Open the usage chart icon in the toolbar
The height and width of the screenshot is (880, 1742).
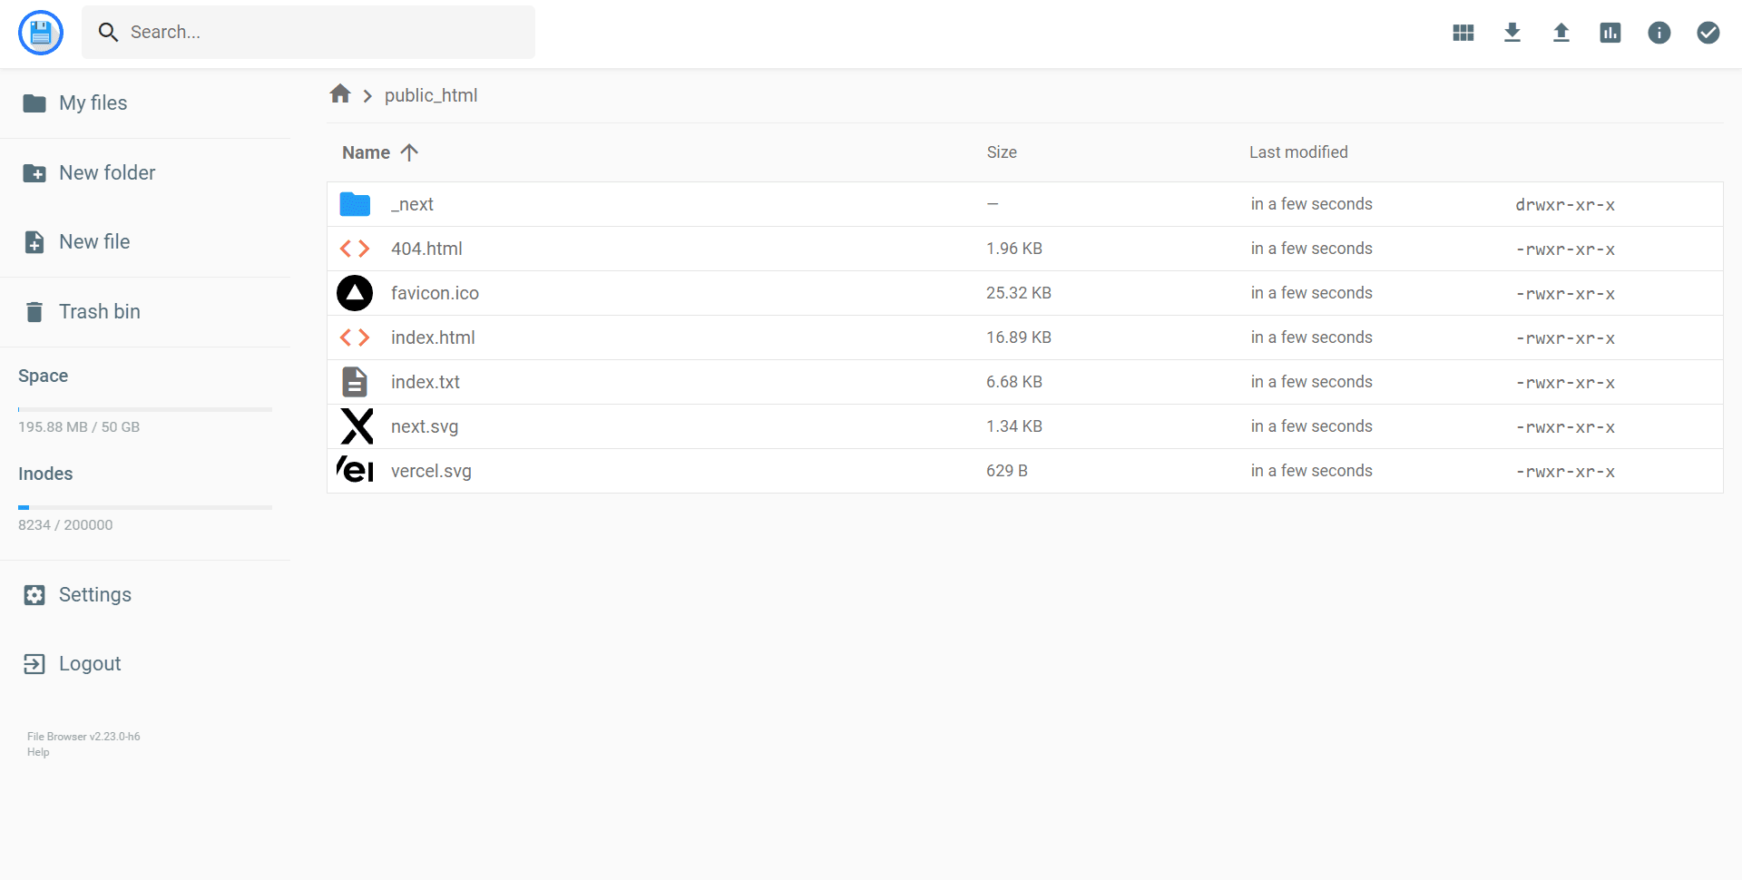pyautogui.click(x=1610, y=34)
